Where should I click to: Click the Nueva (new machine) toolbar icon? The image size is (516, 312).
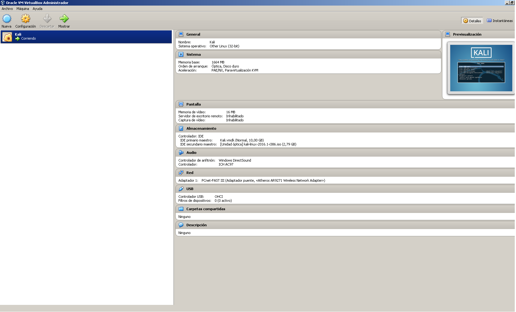pos(7,19)
